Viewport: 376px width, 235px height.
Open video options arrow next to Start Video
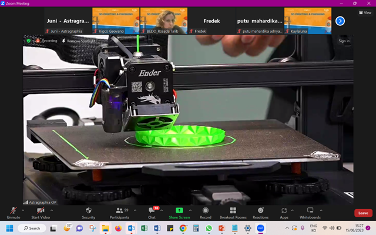[x=52, y=210]
